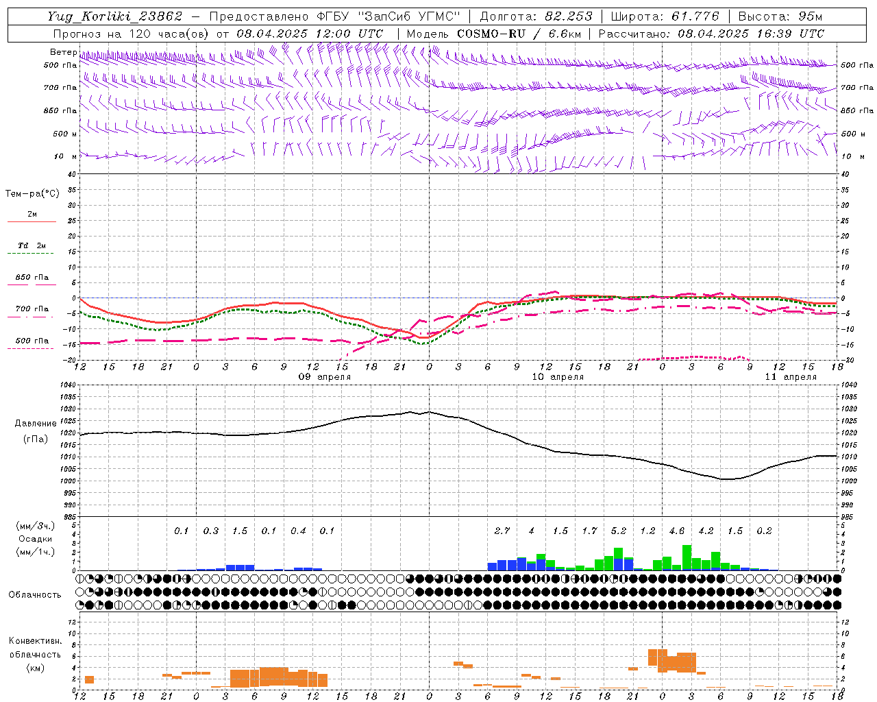The width and height of the screenshot is (877, 702).
Task: Click the Прогноз на 120 часа(ов) header text
Action: pyautogui.click(x=132, y=34)
